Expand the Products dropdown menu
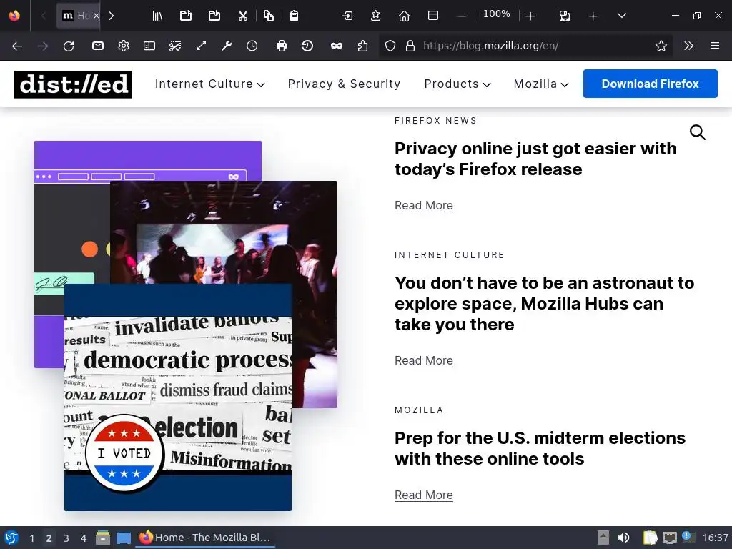The height and width of the screenshot is (549, 732). 457,84
